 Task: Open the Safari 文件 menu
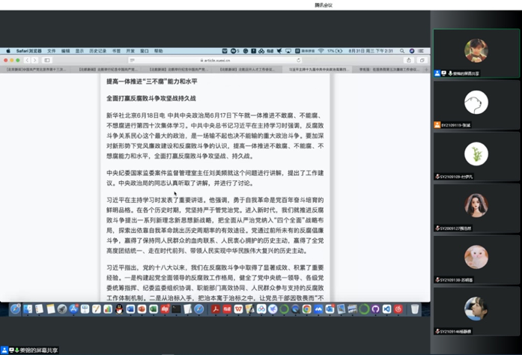52,51
